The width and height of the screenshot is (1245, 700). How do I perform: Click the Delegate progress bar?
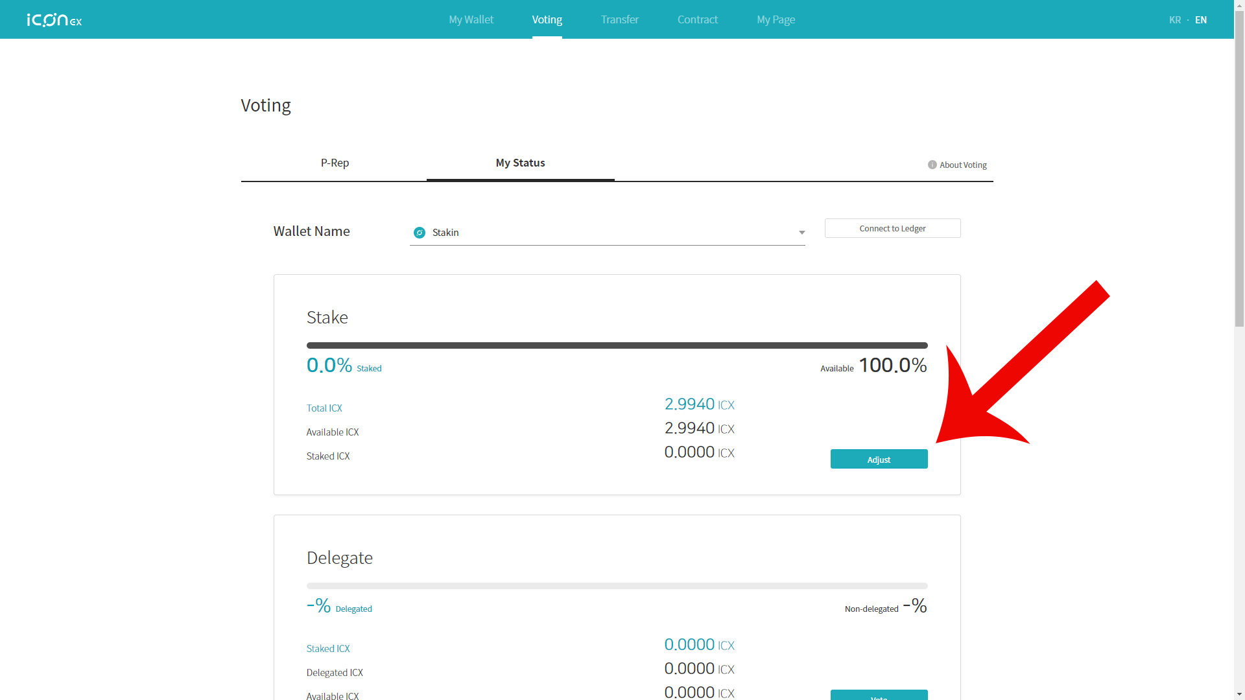[x=617, y=586]
